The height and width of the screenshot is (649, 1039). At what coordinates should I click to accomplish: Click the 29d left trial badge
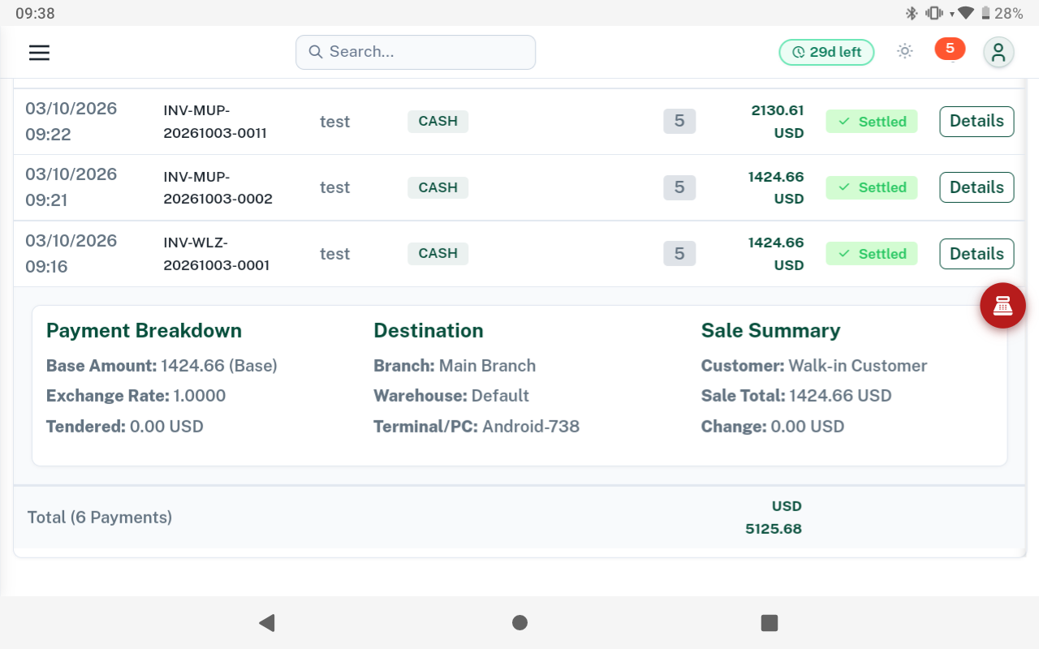pyautogui.click(x=826, y=52)
